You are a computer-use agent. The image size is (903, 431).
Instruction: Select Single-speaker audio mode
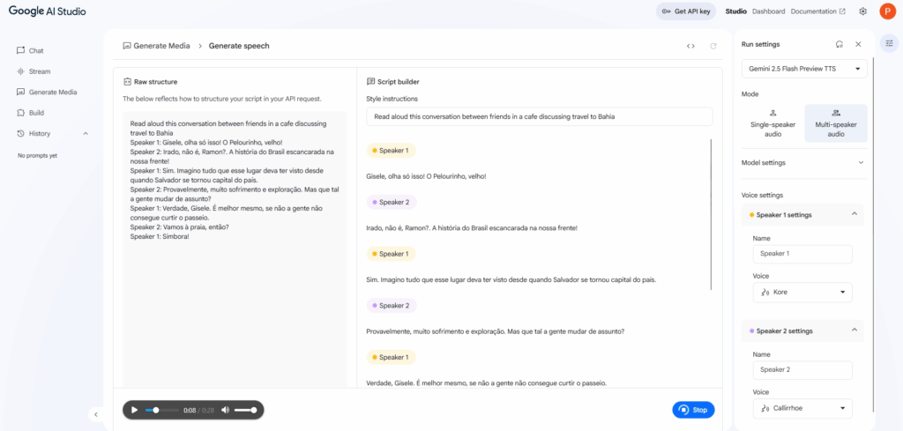coord(772,123)
